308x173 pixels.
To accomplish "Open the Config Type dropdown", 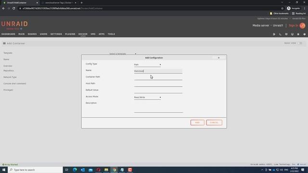I will pyautogui.click(x=148, y=64).
